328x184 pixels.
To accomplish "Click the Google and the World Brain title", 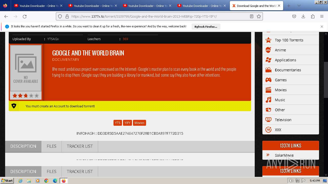I will point(88,53).
